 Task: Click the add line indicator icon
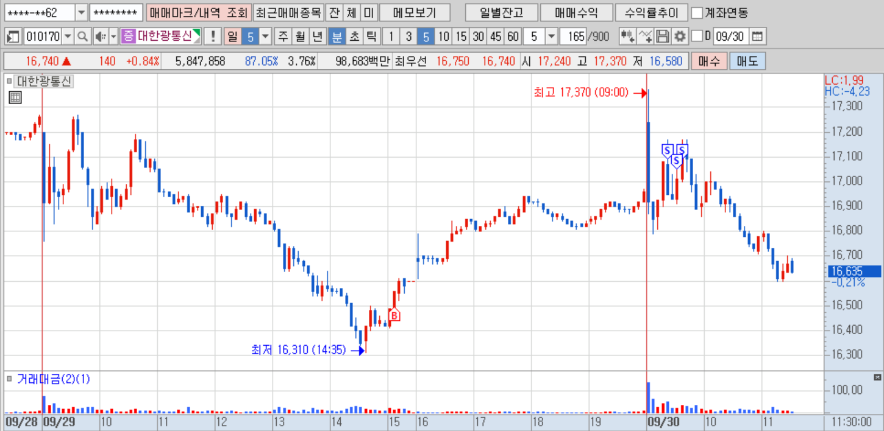point(644,37)
